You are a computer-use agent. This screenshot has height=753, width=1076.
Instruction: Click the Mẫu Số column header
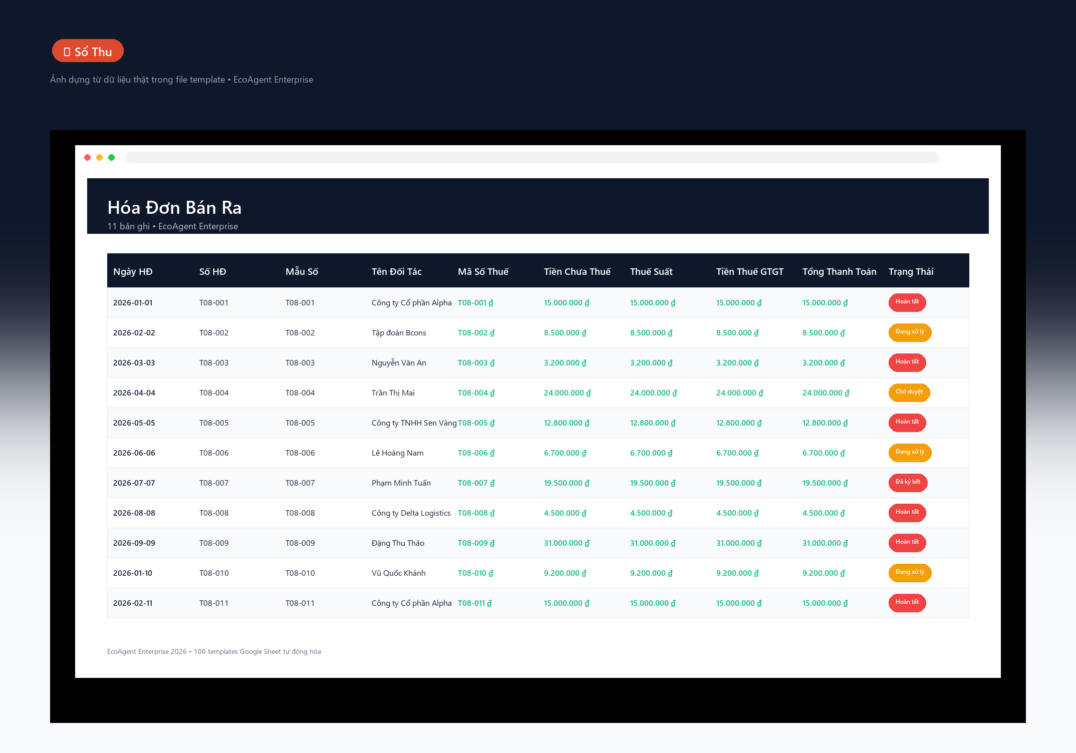click(x=302, y=271)
